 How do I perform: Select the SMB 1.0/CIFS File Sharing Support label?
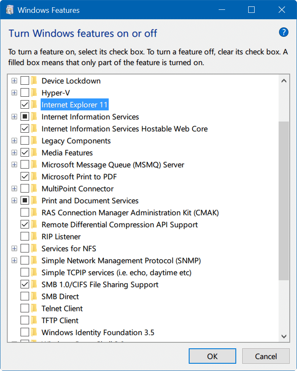(x=100, y=285)
